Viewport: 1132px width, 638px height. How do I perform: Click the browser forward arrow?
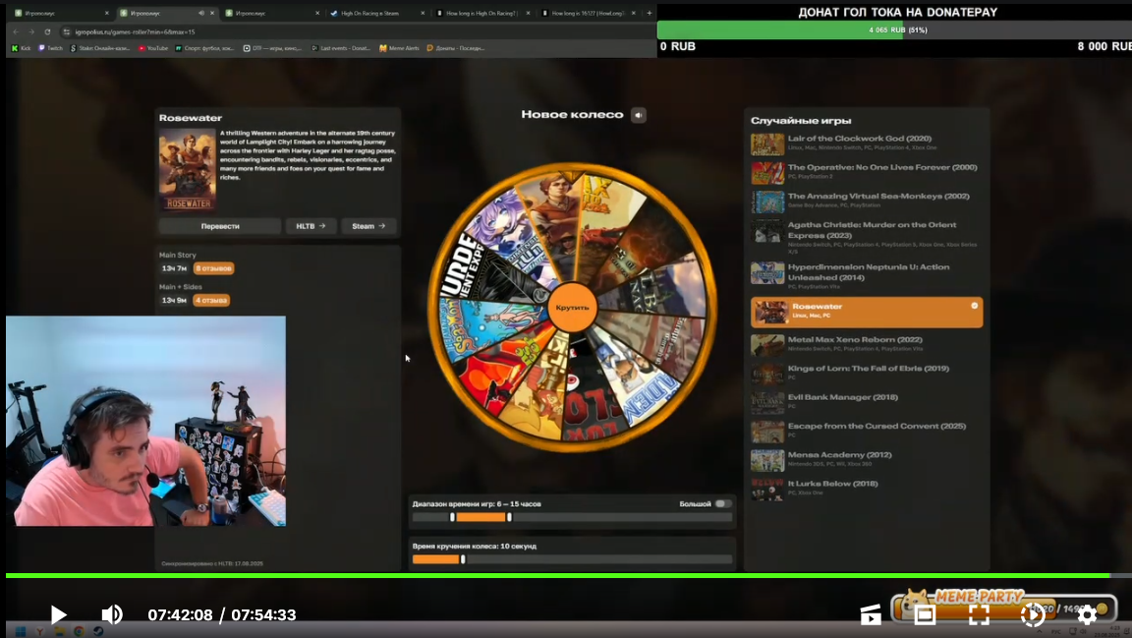click(x=31, y=31)
